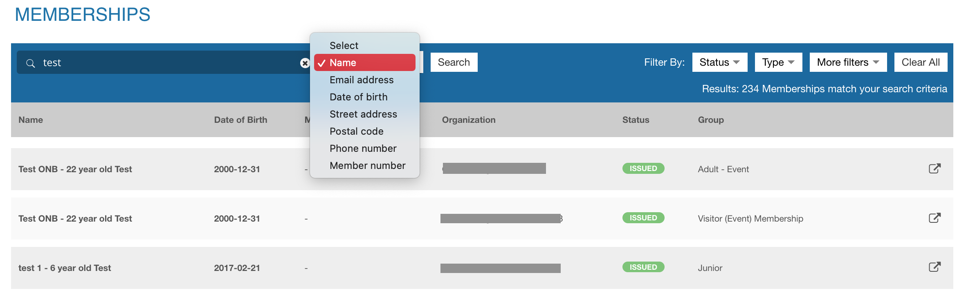Choose Member number from the list
966x293 pixels.
367,166
